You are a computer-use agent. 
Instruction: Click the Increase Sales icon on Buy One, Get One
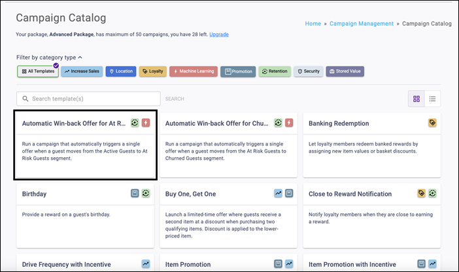coord(278,194)
